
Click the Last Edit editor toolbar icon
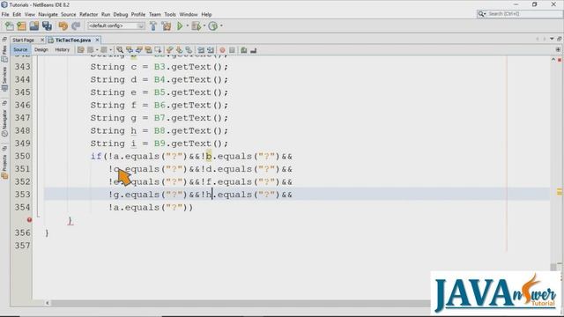point(81,50)
